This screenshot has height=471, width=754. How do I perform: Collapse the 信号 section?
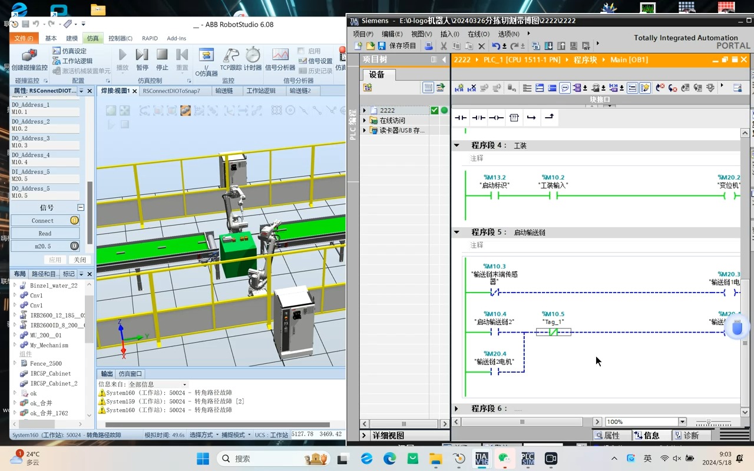[81, 207]
